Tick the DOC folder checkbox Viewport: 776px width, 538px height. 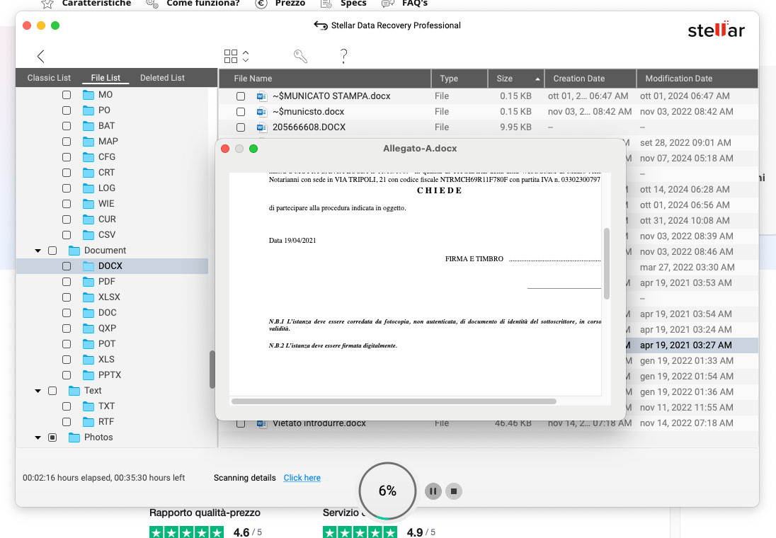coord(67,313)
